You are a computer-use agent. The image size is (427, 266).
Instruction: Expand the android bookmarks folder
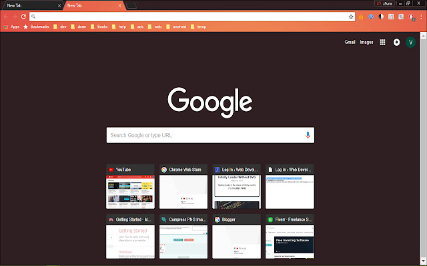coord(176,27)
